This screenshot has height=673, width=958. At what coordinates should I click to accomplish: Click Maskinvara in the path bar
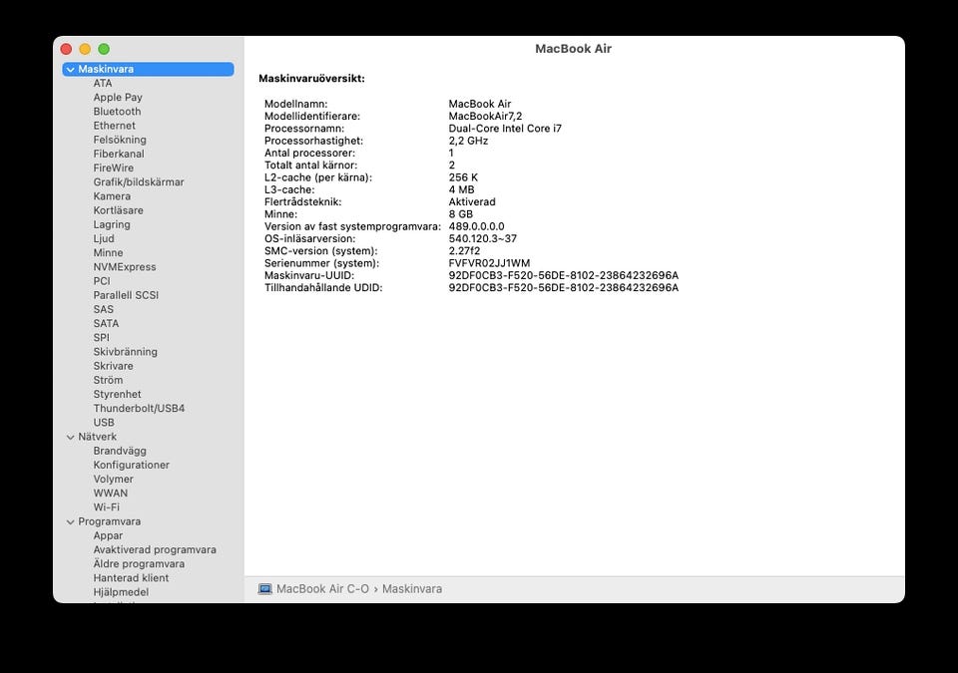[x=412, y=588]
